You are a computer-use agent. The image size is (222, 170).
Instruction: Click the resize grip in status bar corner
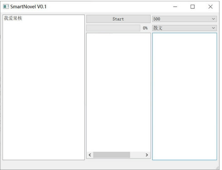coord(217,168)
